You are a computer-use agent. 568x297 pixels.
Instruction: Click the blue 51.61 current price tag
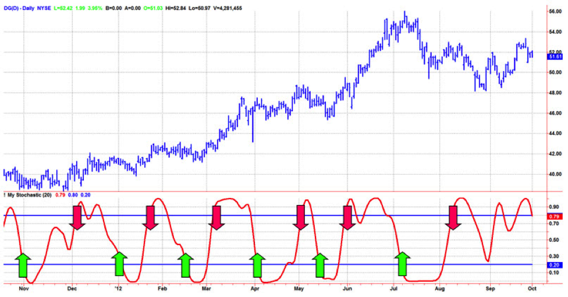(x=555, y=56)
